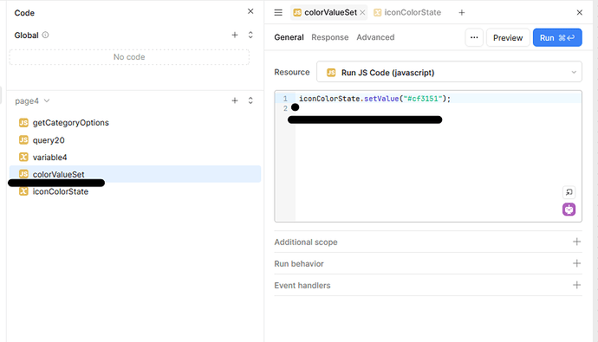The image size is (598, 342).
Task: Open the three-dots more options menu
Action: [x=474, y=38]
